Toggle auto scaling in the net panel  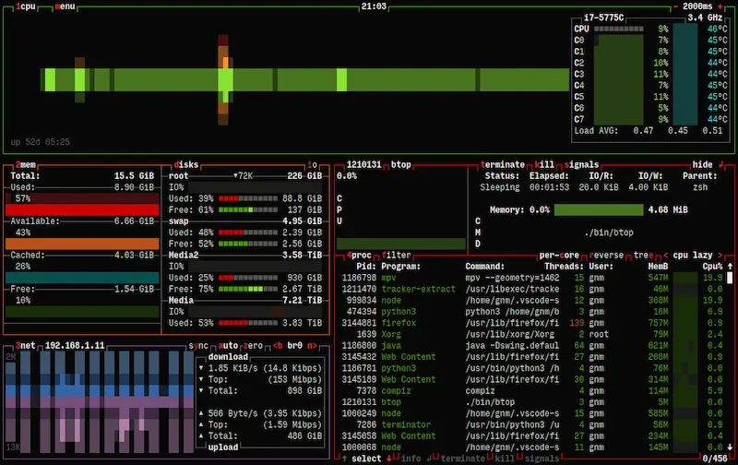tap(228, 345)
